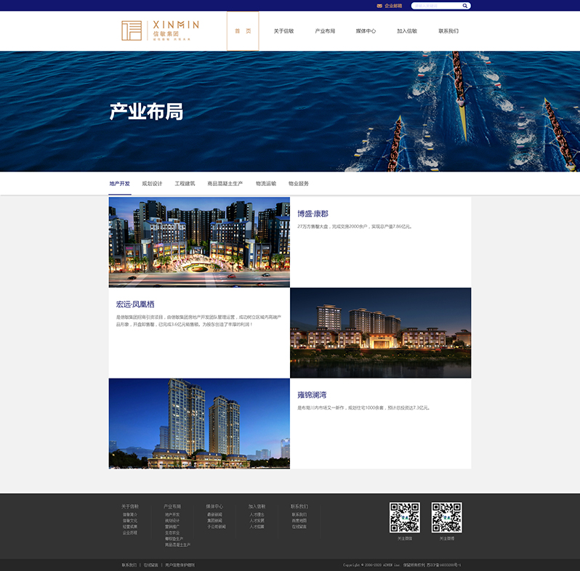Screen dimensions: 580x571
Task: Select the 商品混凝土生产 tab
Action: coord(225,184)
